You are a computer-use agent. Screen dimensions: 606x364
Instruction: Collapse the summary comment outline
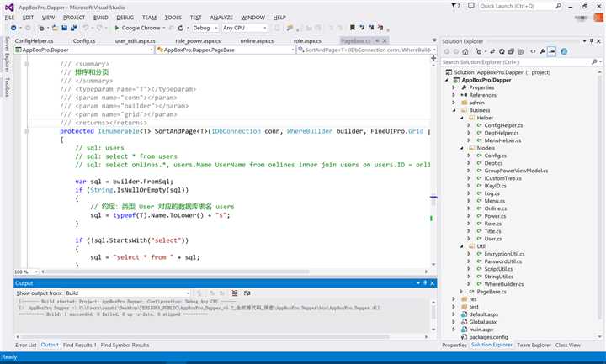click(x=27, y=64)
